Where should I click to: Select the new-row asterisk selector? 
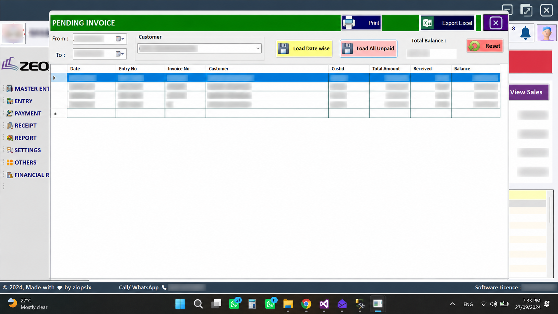(x=59, y=113)
